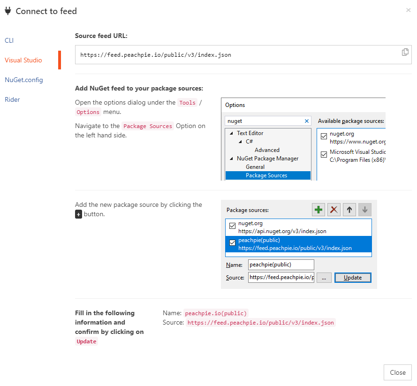
Task: Select the Visual Studio tab
Action: click(23, 60)
